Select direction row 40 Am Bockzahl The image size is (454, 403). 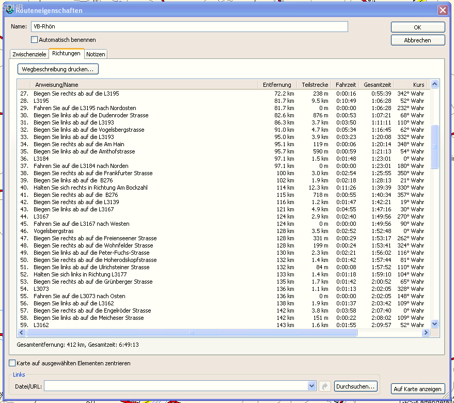pos(90,188)
